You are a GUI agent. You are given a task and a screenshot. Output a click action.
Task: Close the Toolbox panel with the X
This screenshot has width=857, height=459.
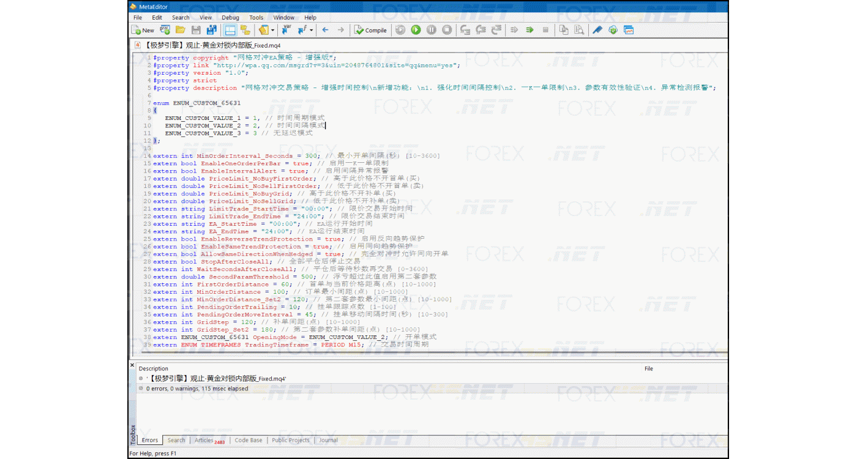pyautogui.click(x=132, y=365)
